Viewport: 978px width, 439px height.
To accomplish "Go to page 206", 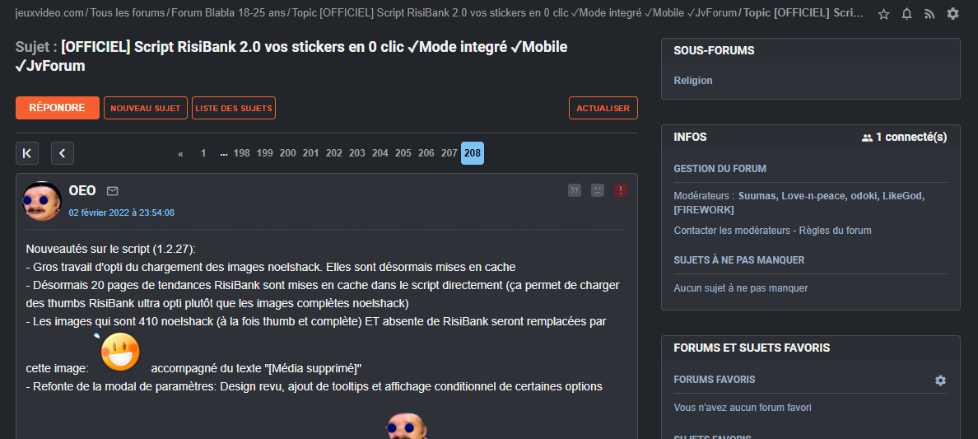I will click(426, 153).
